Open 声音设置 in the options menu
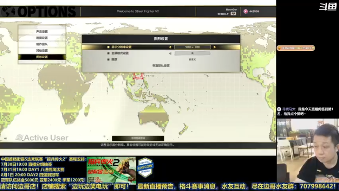 click(42, 31)
